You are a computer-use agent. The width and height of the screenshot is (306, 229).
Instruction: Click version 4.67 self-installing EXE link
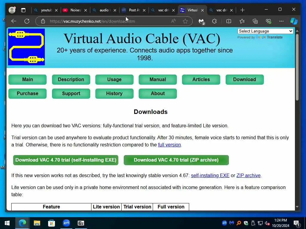pos(210,175)
